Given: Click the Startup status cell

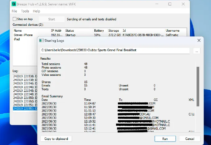Looking at the screenshot, I should [x=70, y=35].
